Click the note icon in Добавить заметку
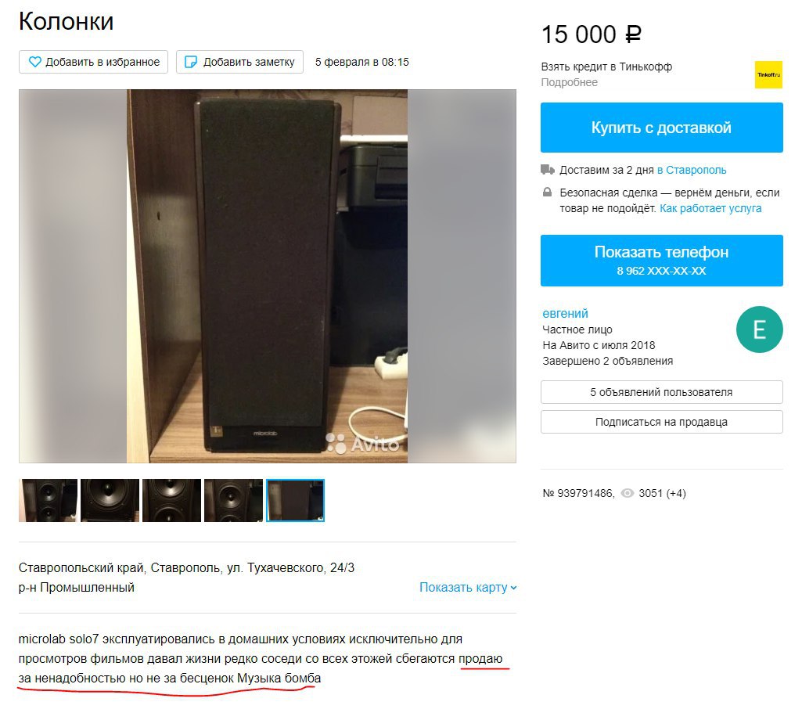 [x=190, y=62]
